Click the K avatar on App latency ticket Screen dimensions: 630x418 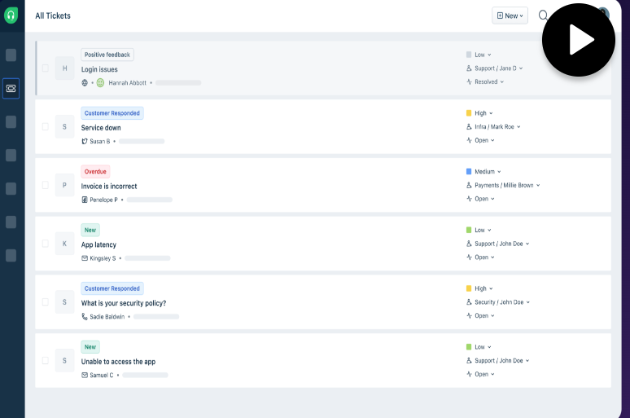coord(64,244)
